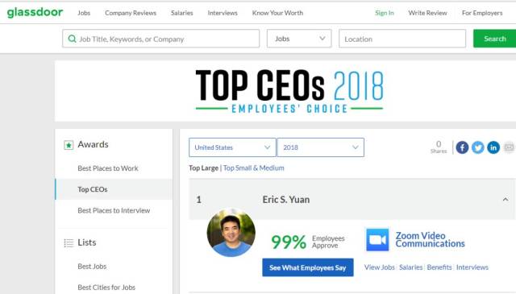Open Know Your Worth menu

click(277, 13)
